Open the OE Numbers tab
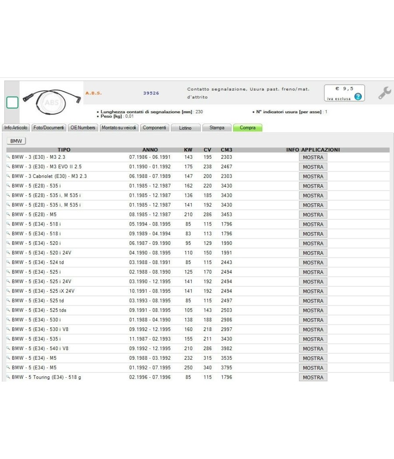 click(x=83, y=128)
